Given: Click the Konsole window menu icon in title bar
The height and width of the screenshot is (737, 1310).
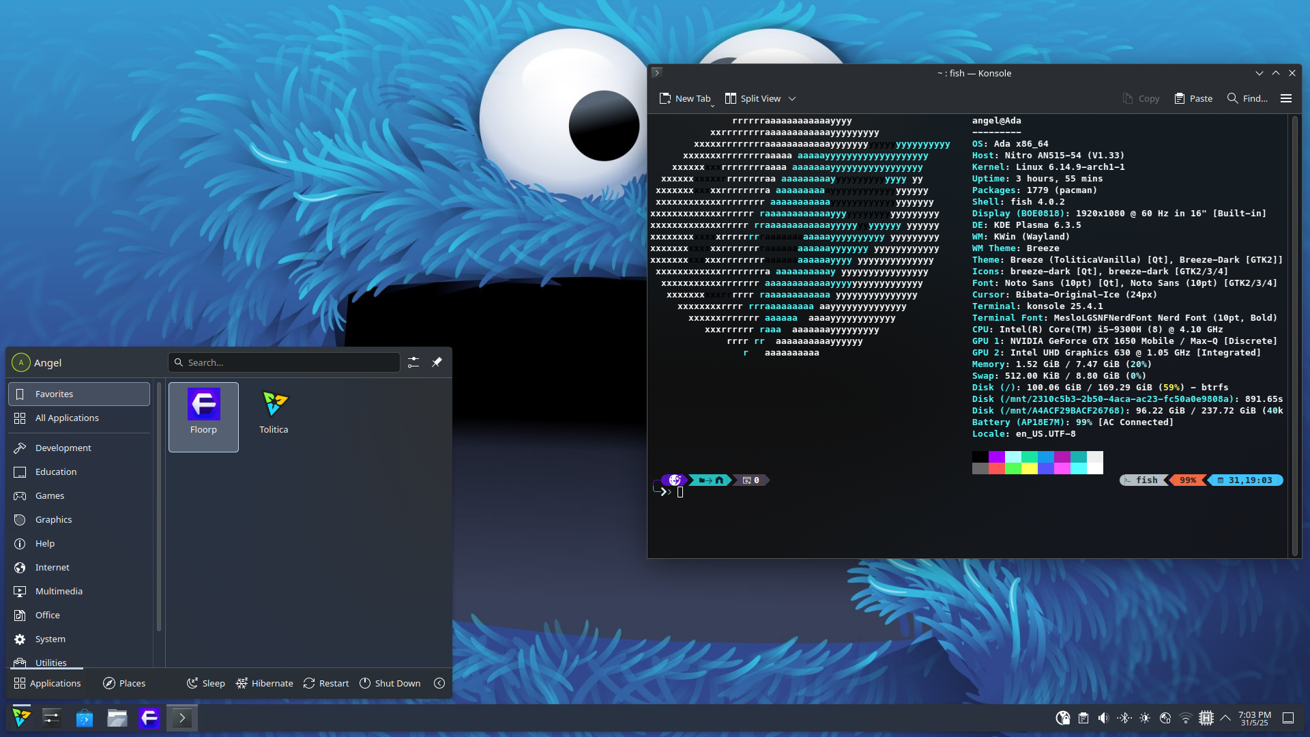Looking at the screenshot, I should [657, 72].
